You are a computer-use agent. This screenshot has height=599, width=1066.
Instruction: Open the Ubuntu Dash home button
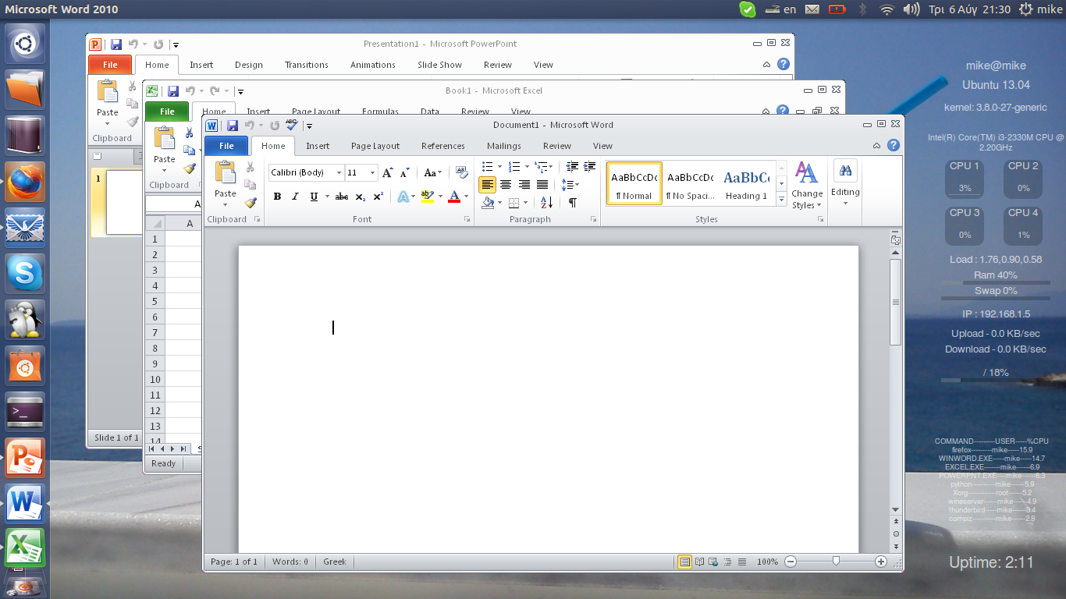pos(26,44)
